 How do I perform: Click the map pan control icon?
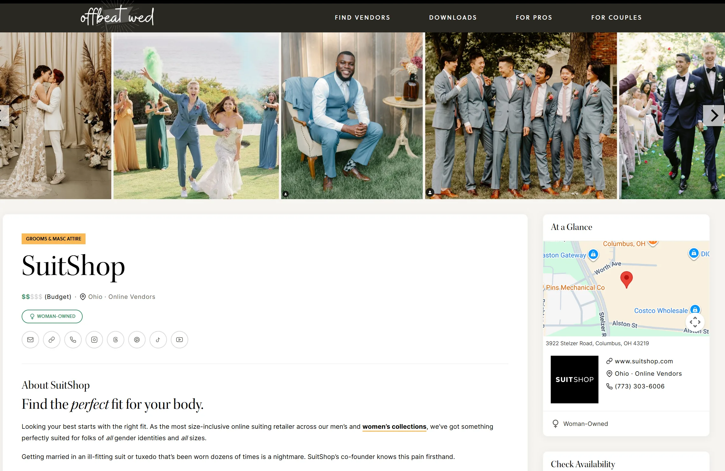[x=695, y=322]
